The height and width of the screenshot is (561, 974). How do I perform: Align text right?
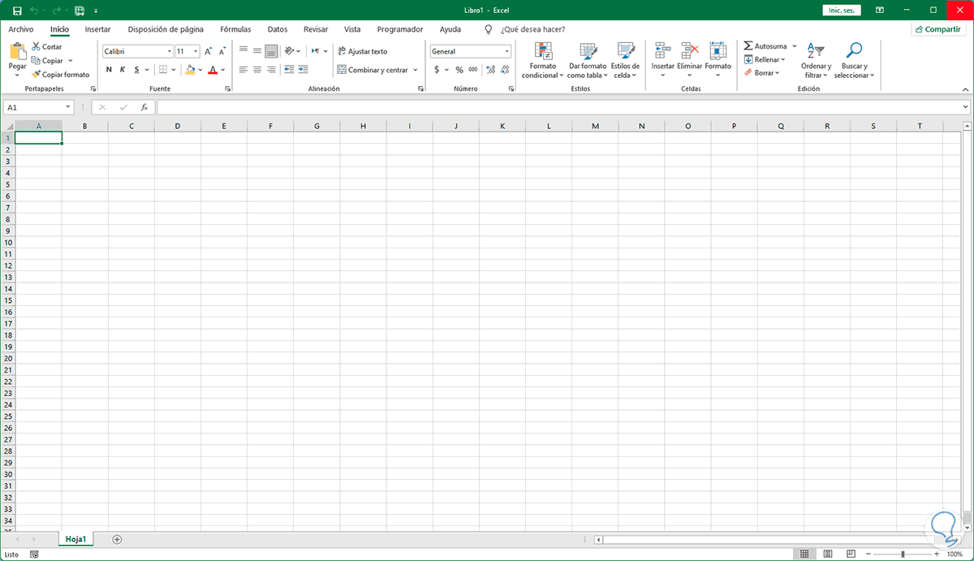[x=271, y=70]
